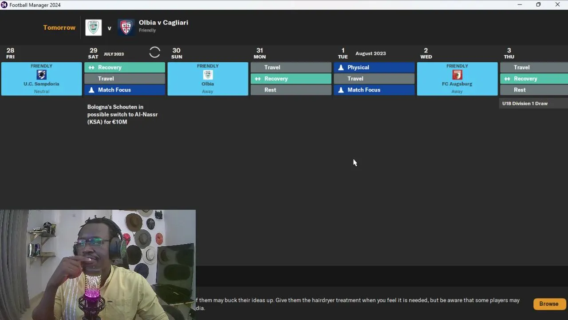The width and height of the screenshot is (568, 320).
Task: Select the 3 THU date header
Action: point(509,53)
